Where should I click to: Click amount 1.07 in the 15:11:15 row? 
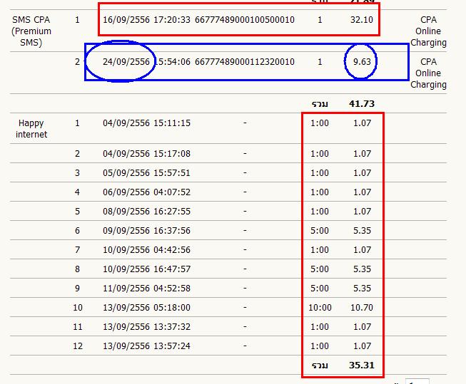coord(362,123)
